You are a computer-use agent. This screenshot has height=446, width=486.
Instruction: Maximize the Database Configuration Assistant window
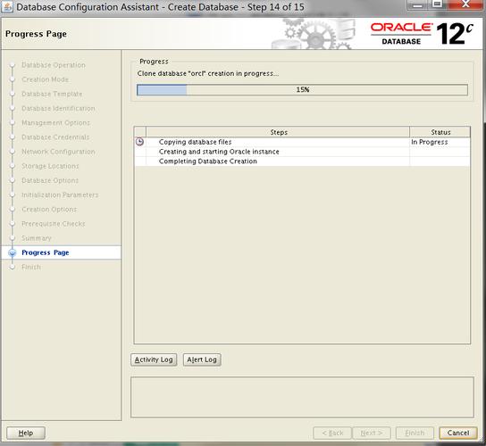438,4
